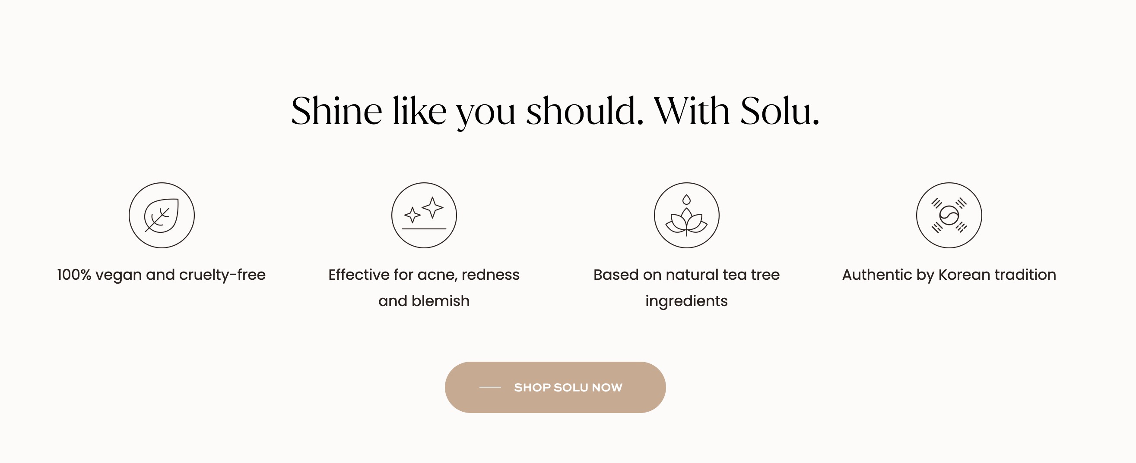Select "100% vegan and cruelty-free" text

162,275
